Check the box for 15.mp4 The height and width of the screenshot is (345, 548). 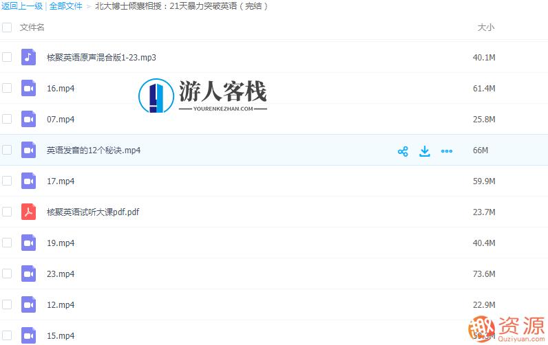coord(7,335)
